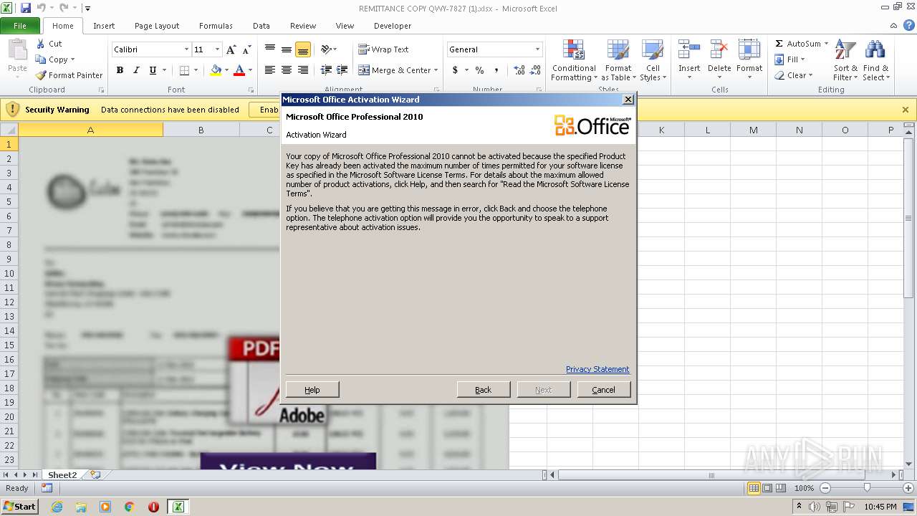
Task: Switch to Page Layout view icon
Action: (x=767, y=488)
